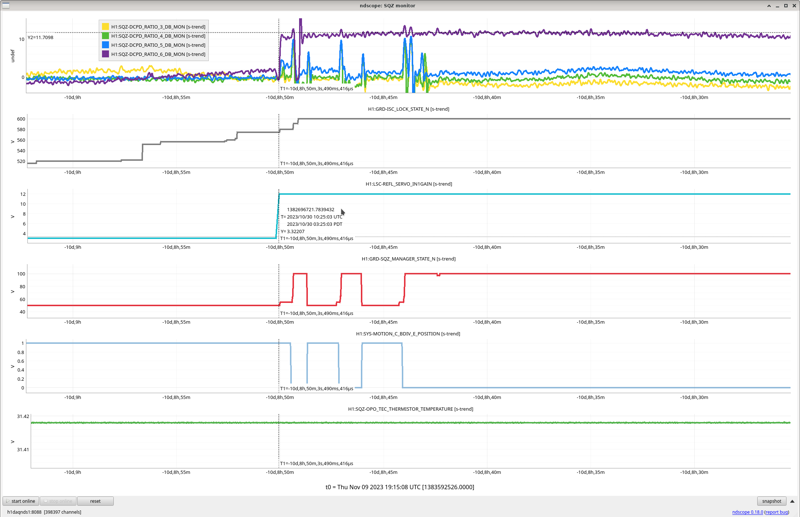The width and height of the screenshot is (800, 517).
Task: Click the green RATIO_4_DB_MON legend swatch
Action: (x=105, y=36)
